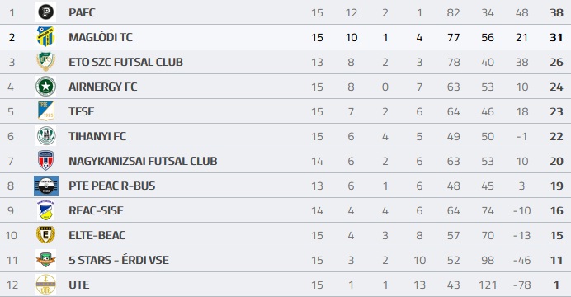Select the Nagykanizsai Futsal Club shield
This screenshot has height=297, width=571.
pos(46,161)
